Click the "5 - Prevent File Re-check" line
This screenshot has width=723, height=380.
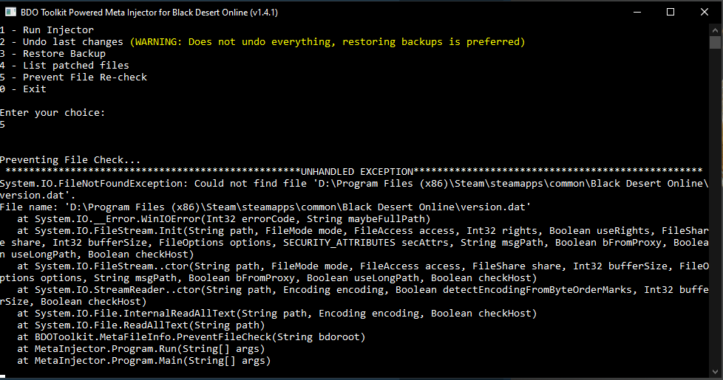pos(73,77)
